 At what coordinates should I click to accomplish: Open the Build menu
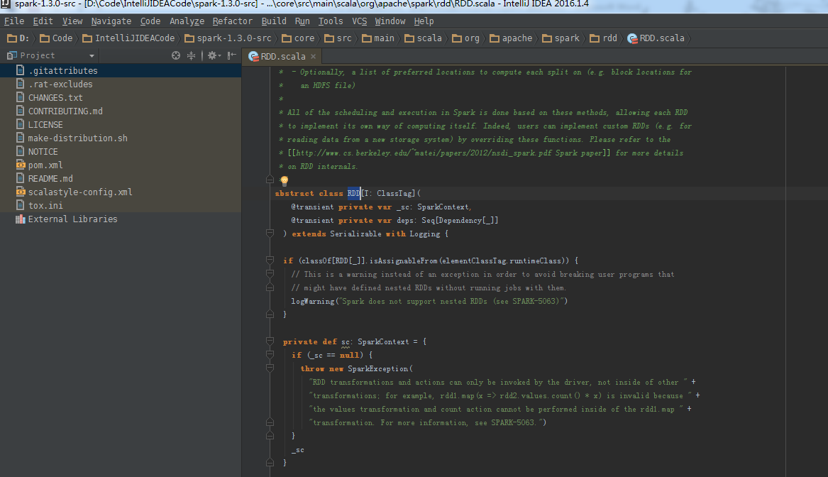point(274,21)
